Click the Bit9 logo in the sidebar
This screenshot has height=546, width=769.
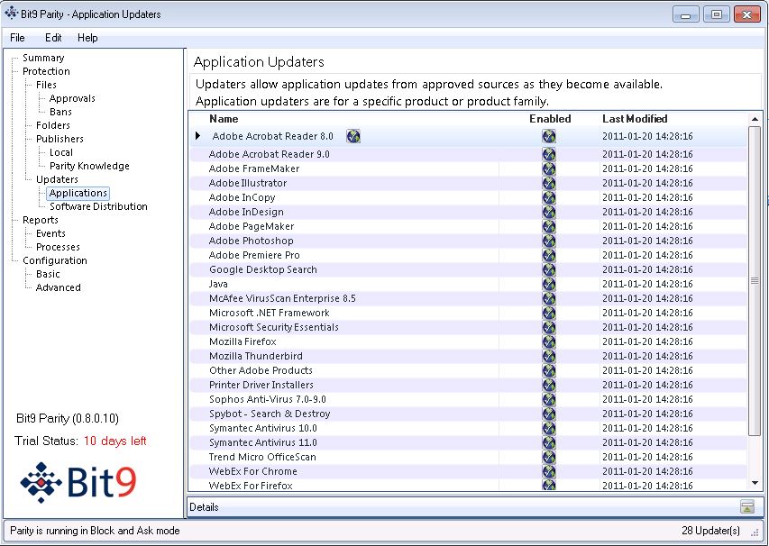click(78, 482)
